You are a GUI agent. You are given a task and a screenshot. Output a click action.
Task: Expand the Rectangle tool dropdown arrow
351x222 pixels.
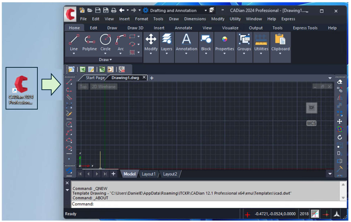click(x=139, y=36)
